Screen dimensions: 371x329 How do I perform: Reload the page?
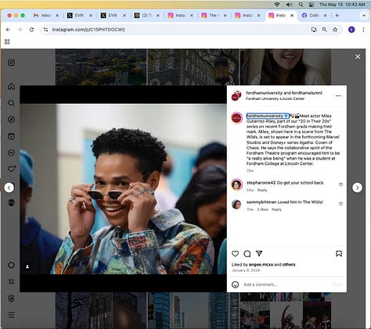[x=31, y=30]
